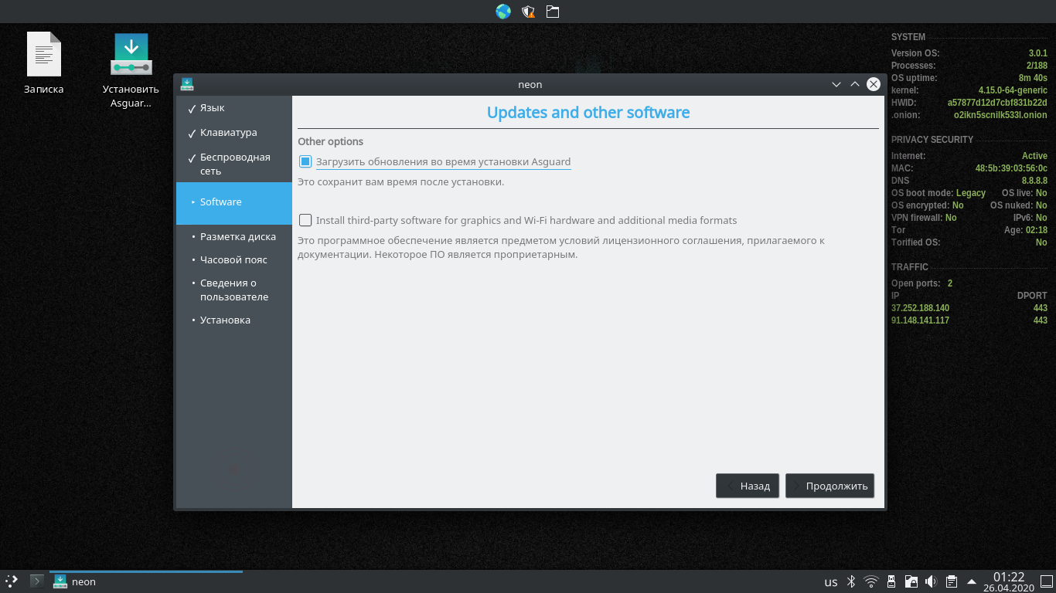Click the OS uptime value 8m 40s
The image size is (1056, 593).
1033,78
